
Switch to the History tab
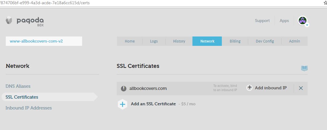point(179,41)
